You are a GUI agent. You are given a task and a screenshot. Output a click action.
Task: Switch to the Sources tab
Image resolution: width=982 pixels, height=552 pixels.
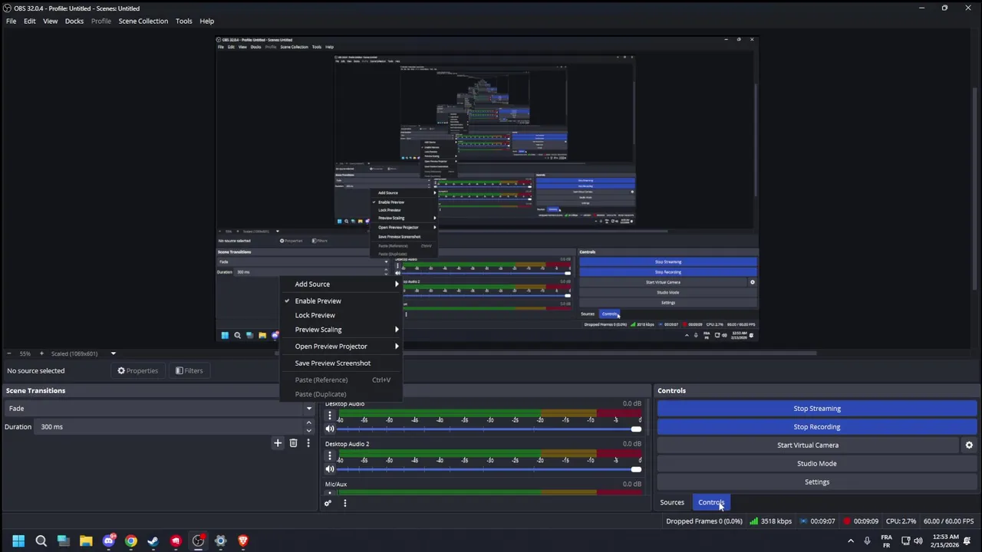pyautogui.click(x=672, y=503)
